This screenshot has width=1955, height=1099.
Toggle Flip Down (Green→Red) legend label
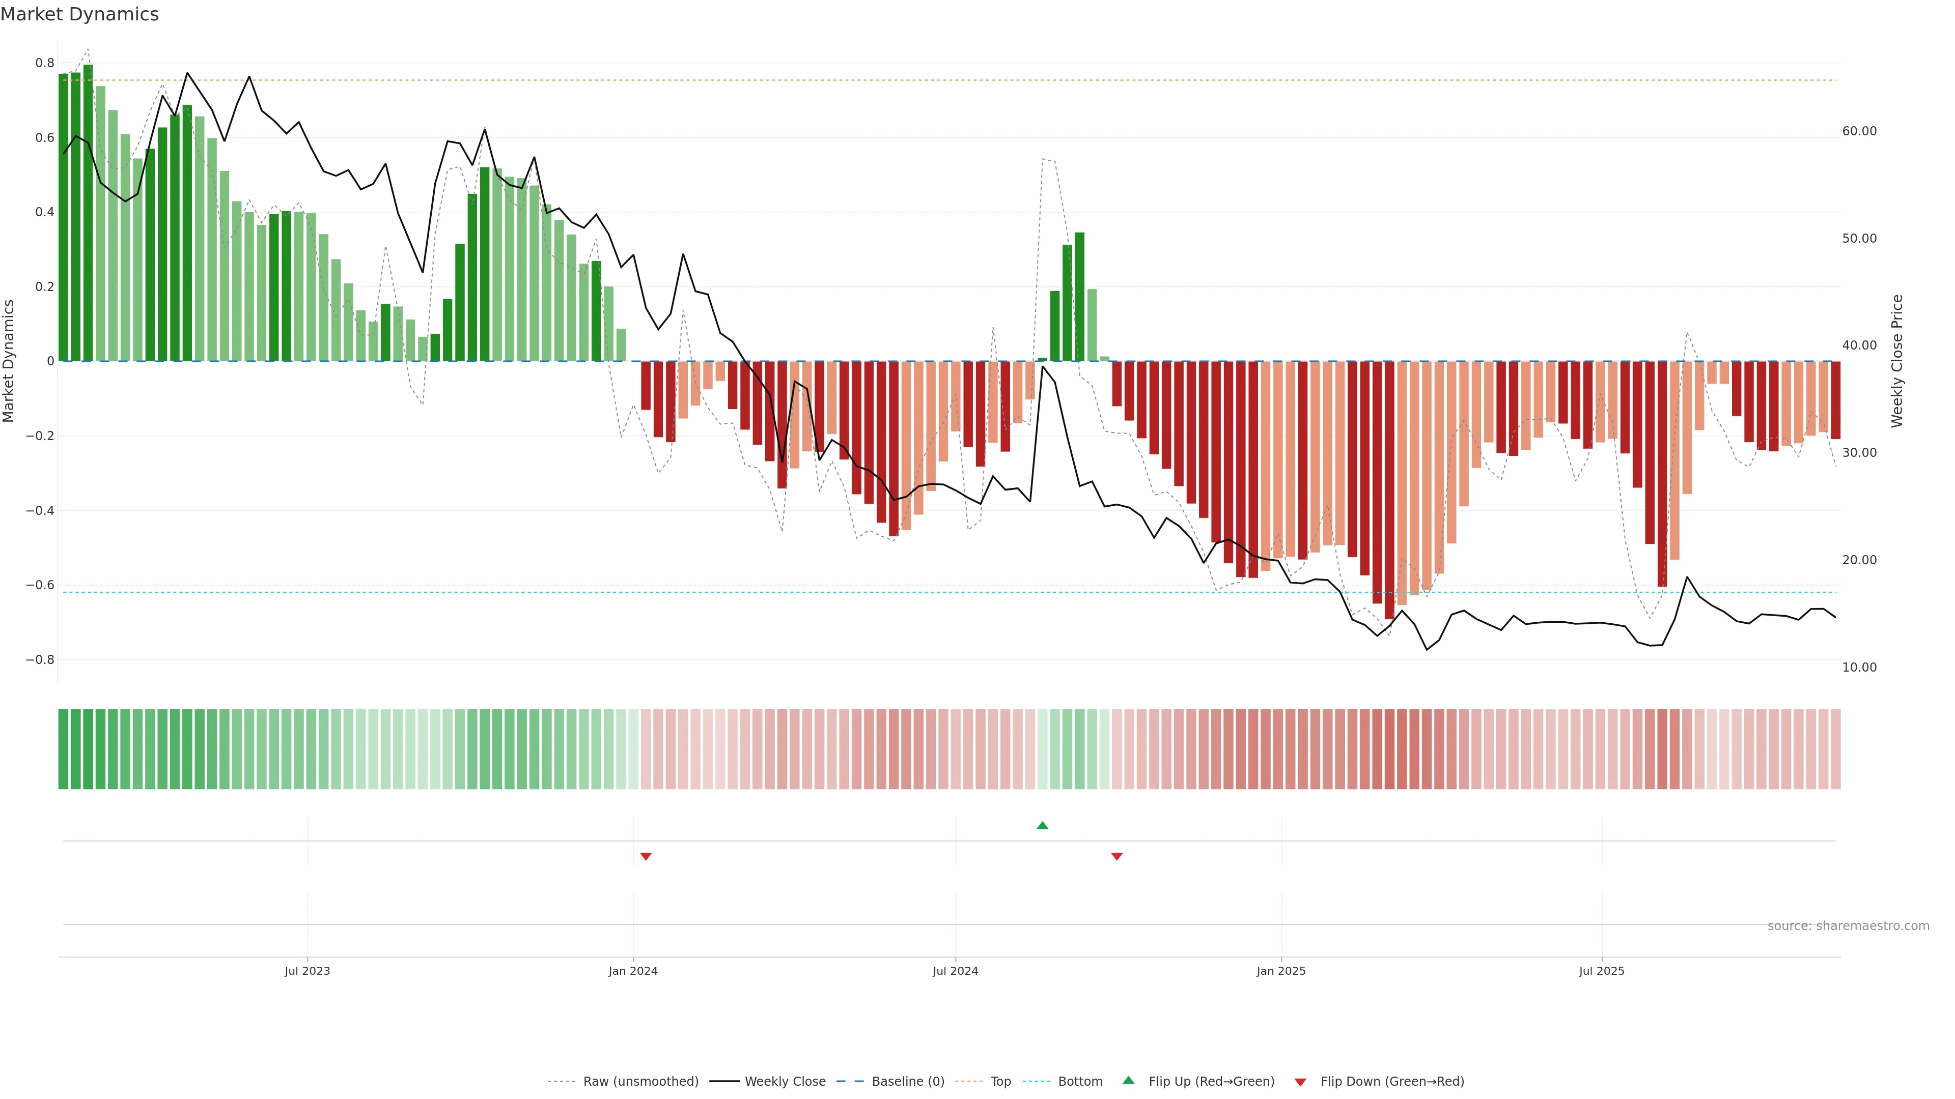tap(1392, 1082)
